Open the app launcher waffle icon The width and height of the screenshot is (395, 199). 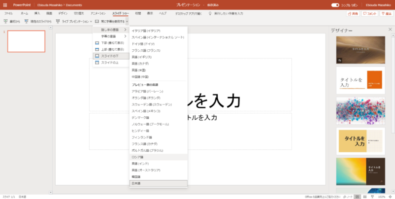coord(4,5)
